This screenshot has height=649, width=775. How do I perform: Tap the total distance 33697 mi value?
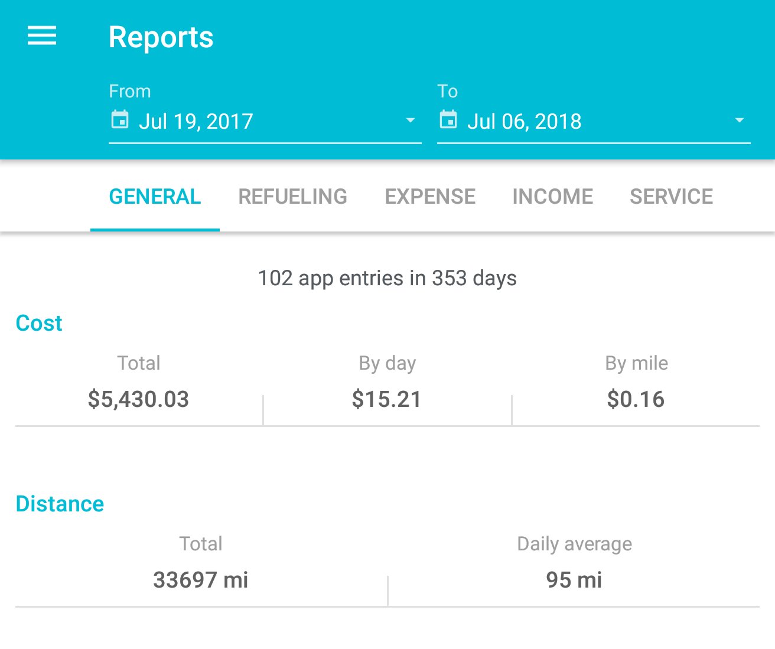[201, 580]
